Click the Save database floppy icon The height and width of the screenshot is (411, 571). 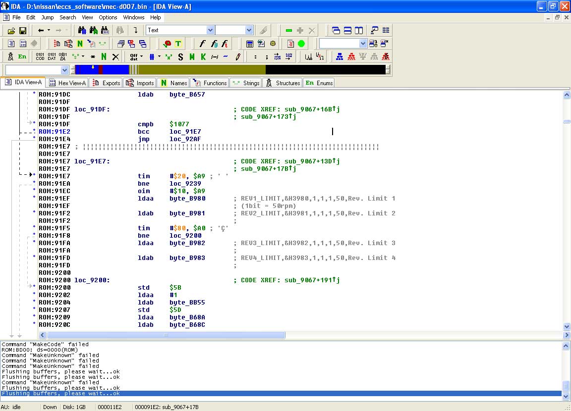[x=22, y=30]
